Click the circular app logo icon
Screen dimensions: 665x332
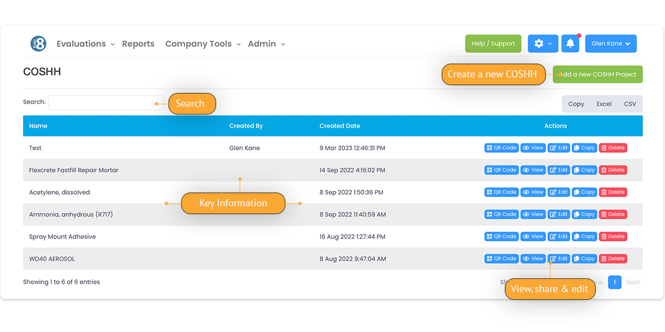coord(37,43)
